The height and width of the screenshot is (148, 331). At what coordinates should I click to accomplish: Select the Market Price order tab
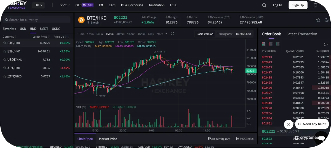pos(108,139)
